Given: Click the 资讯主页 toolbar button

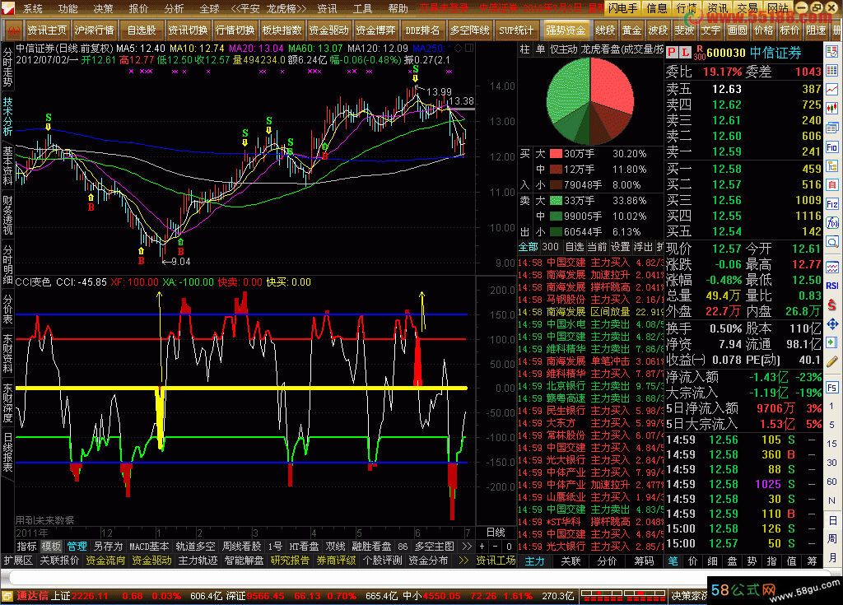Looking at the screenshot, I should 46,30.
